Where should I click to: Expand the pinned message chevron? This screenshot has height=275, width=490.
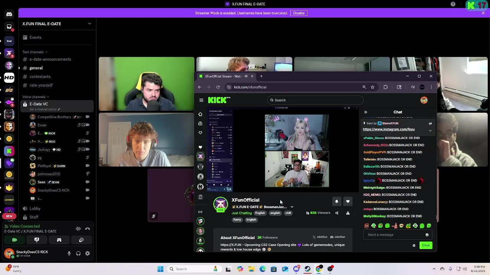(x=430, y=131)
